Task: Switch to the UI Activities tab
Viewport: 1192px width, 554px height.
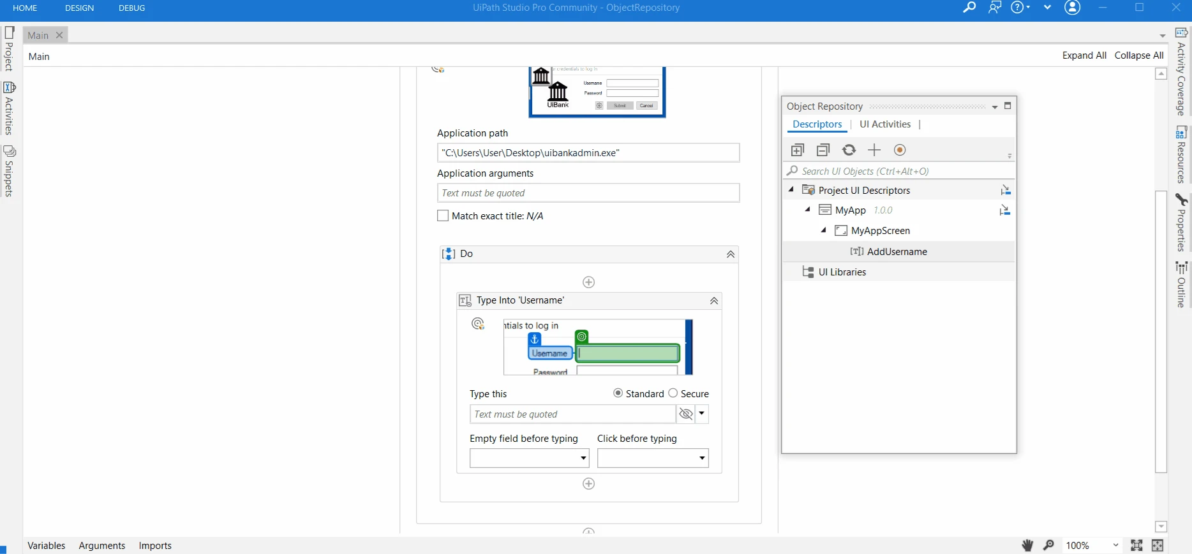Action: pyautogui.click(x=885, y=124)
